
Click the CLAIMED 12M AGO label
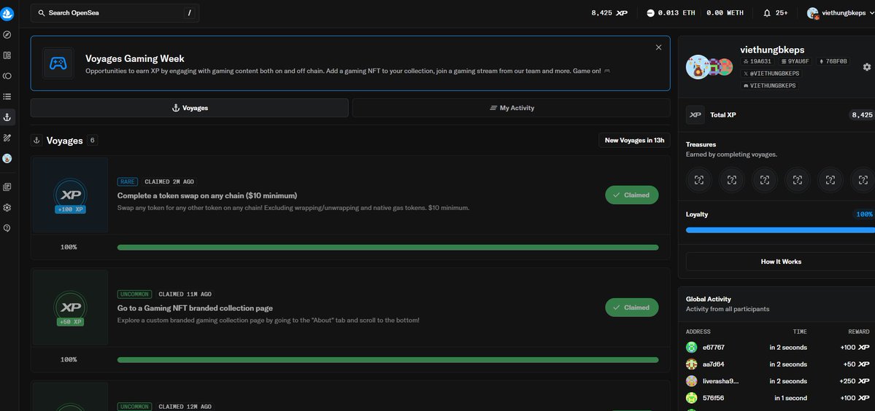185,407
